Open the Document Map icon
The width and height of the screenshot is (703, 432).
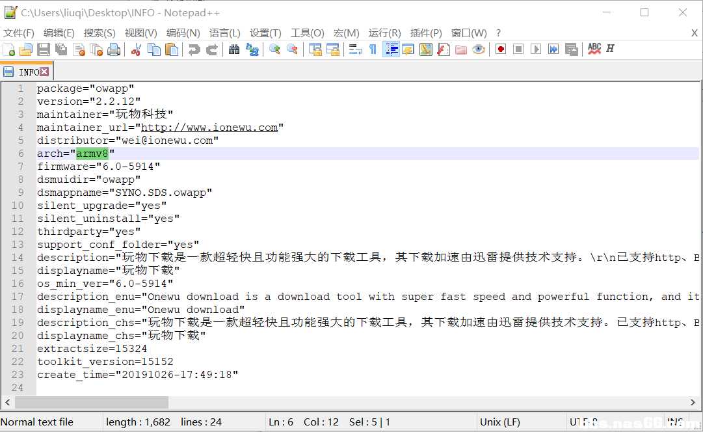[x=425, y=49]
